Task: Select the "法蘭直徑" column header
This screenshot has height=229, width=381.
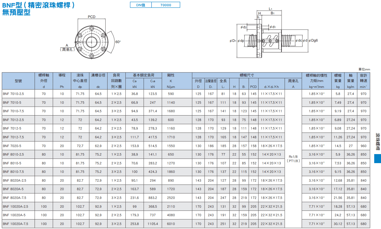Action: point(211,84)
